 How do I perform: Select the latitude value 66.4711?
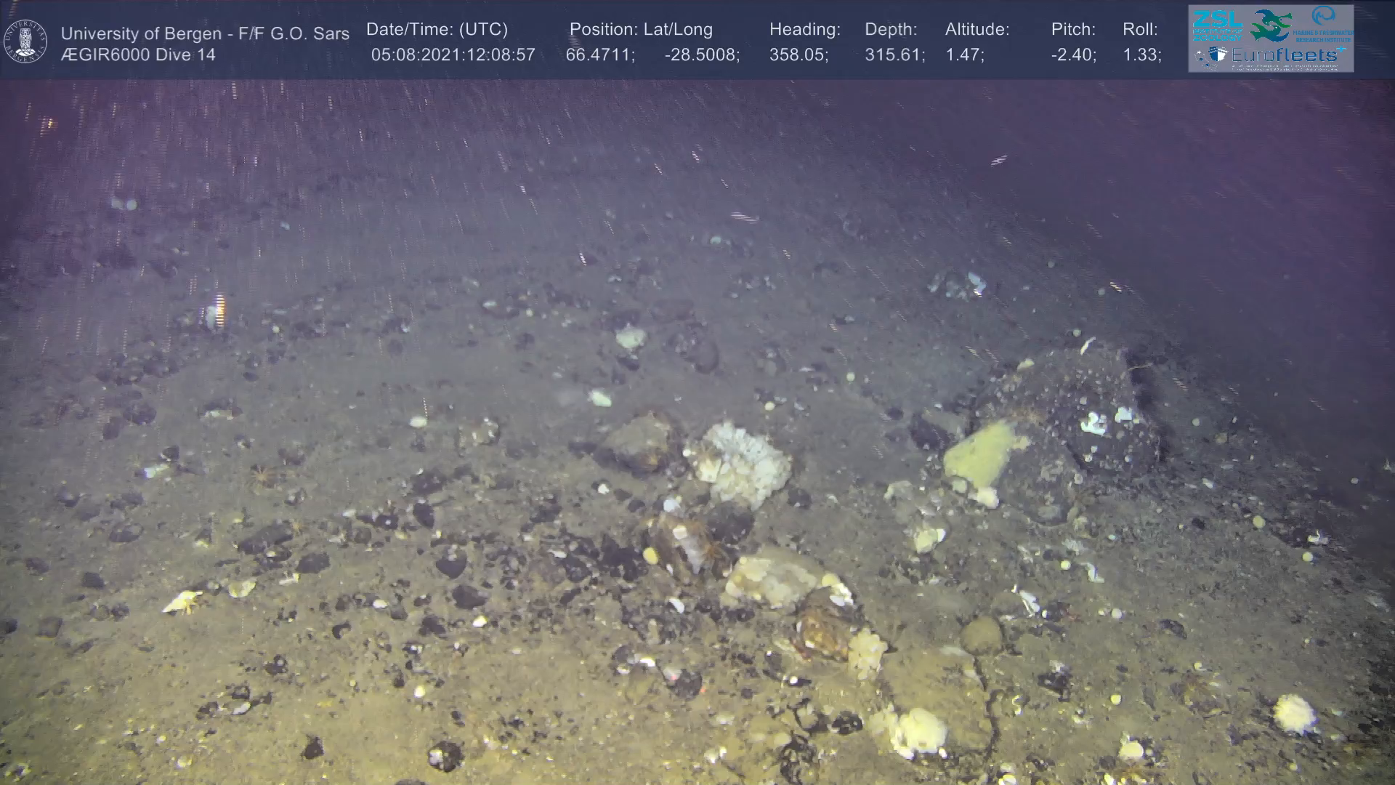(599, 55)
